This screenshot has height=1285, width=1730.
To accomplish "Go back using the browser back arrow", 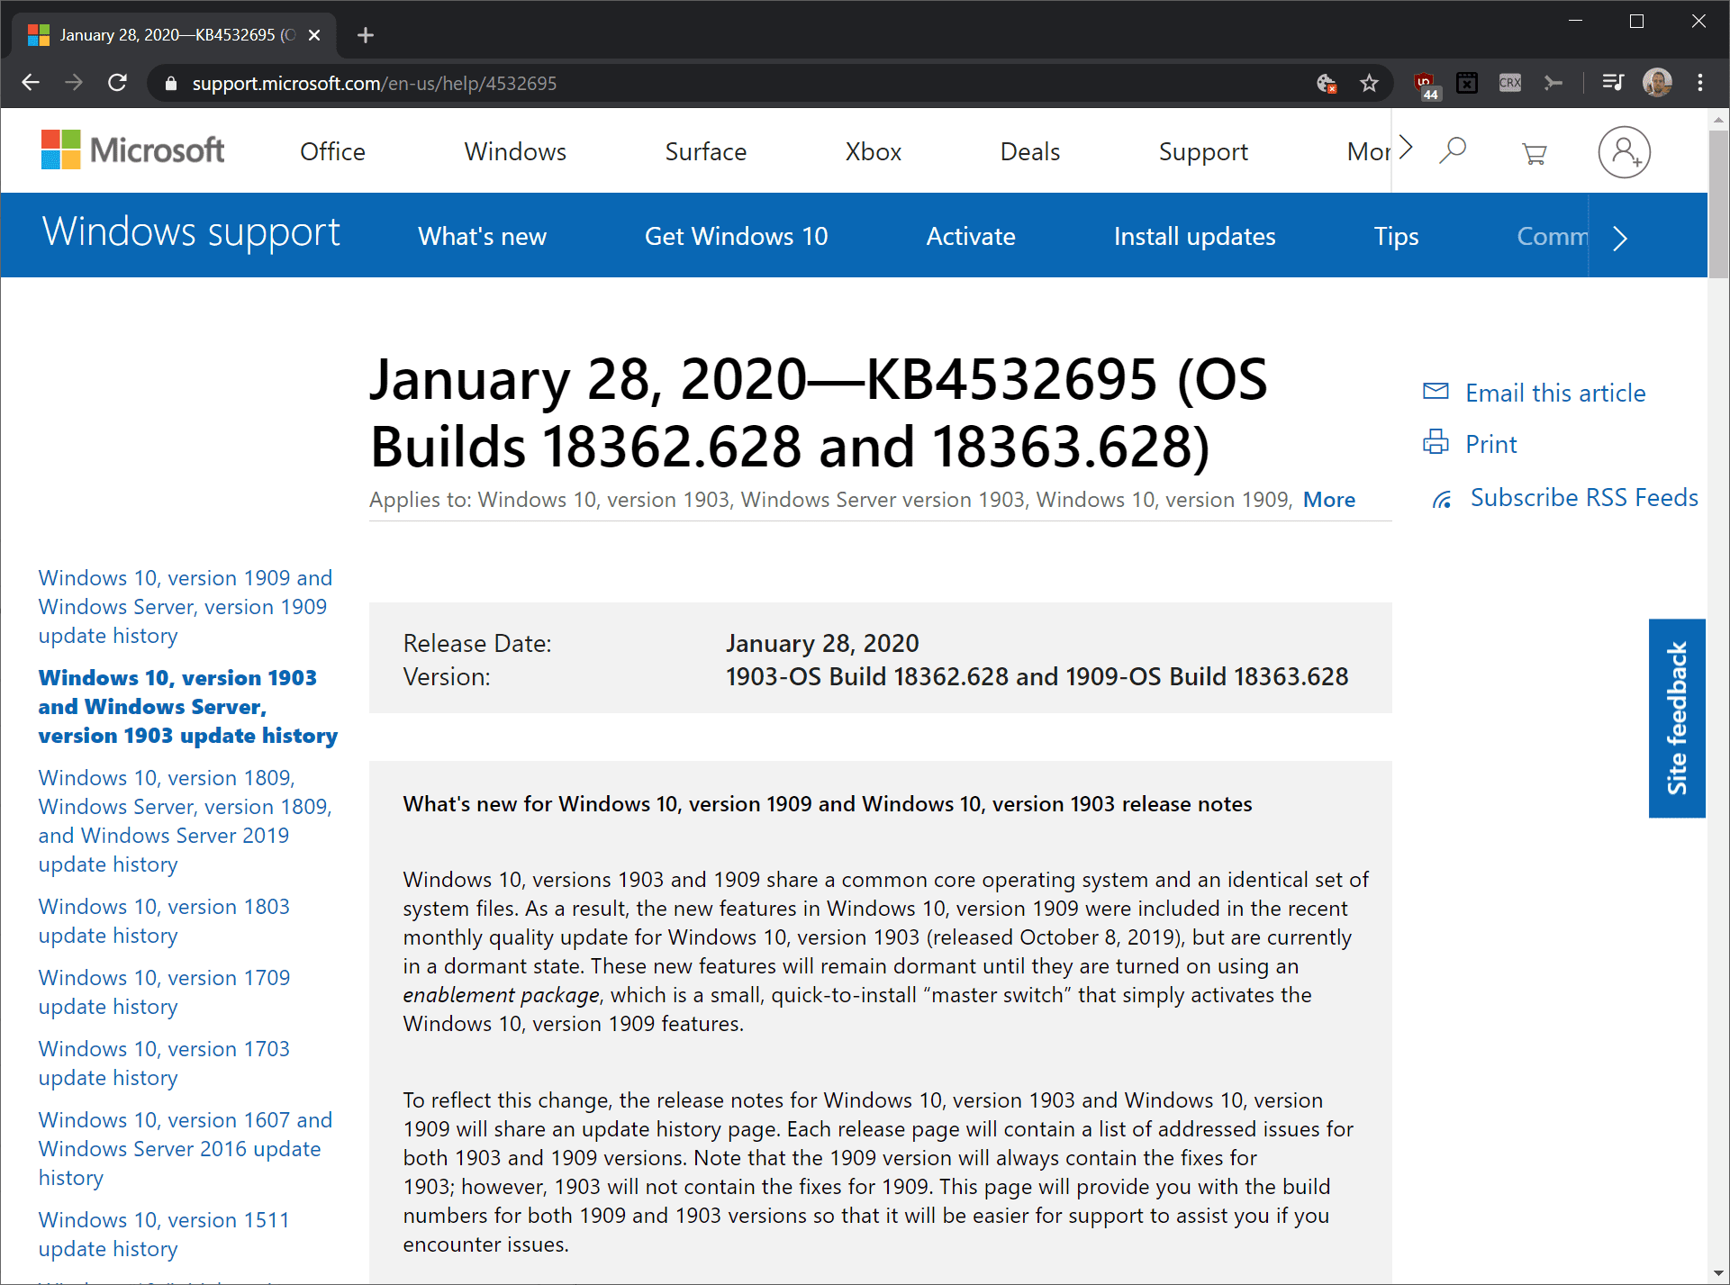I will pyautogui.click(x=31, y=83).
